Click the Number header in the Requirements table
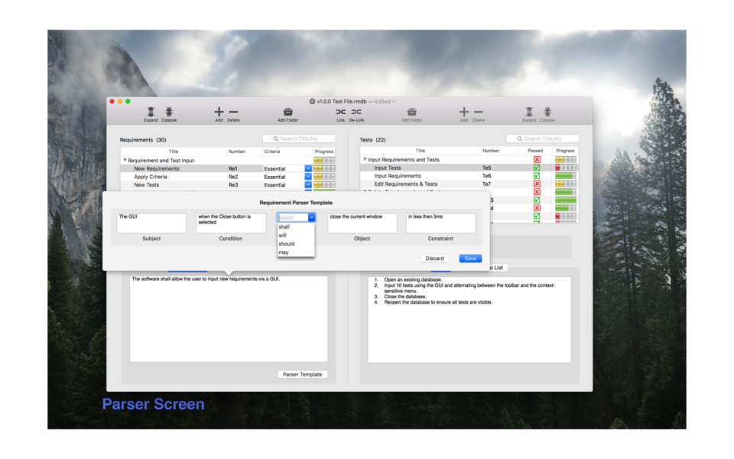 point(237,151)
